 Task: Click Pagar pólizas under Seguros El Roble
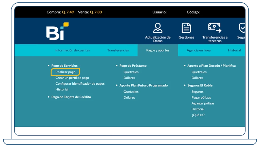[x=201, y=98]
